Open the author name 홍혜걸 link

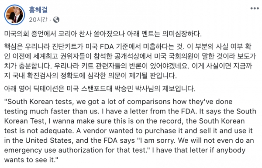point(38,10)
